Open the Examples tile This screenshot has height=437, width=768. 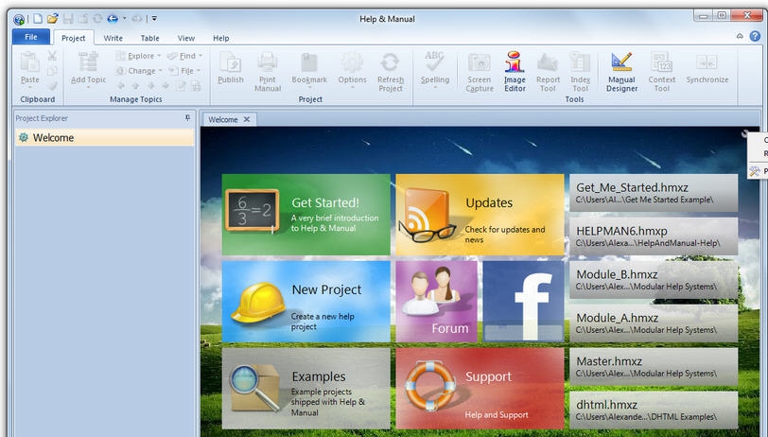[x=306, y=389]
